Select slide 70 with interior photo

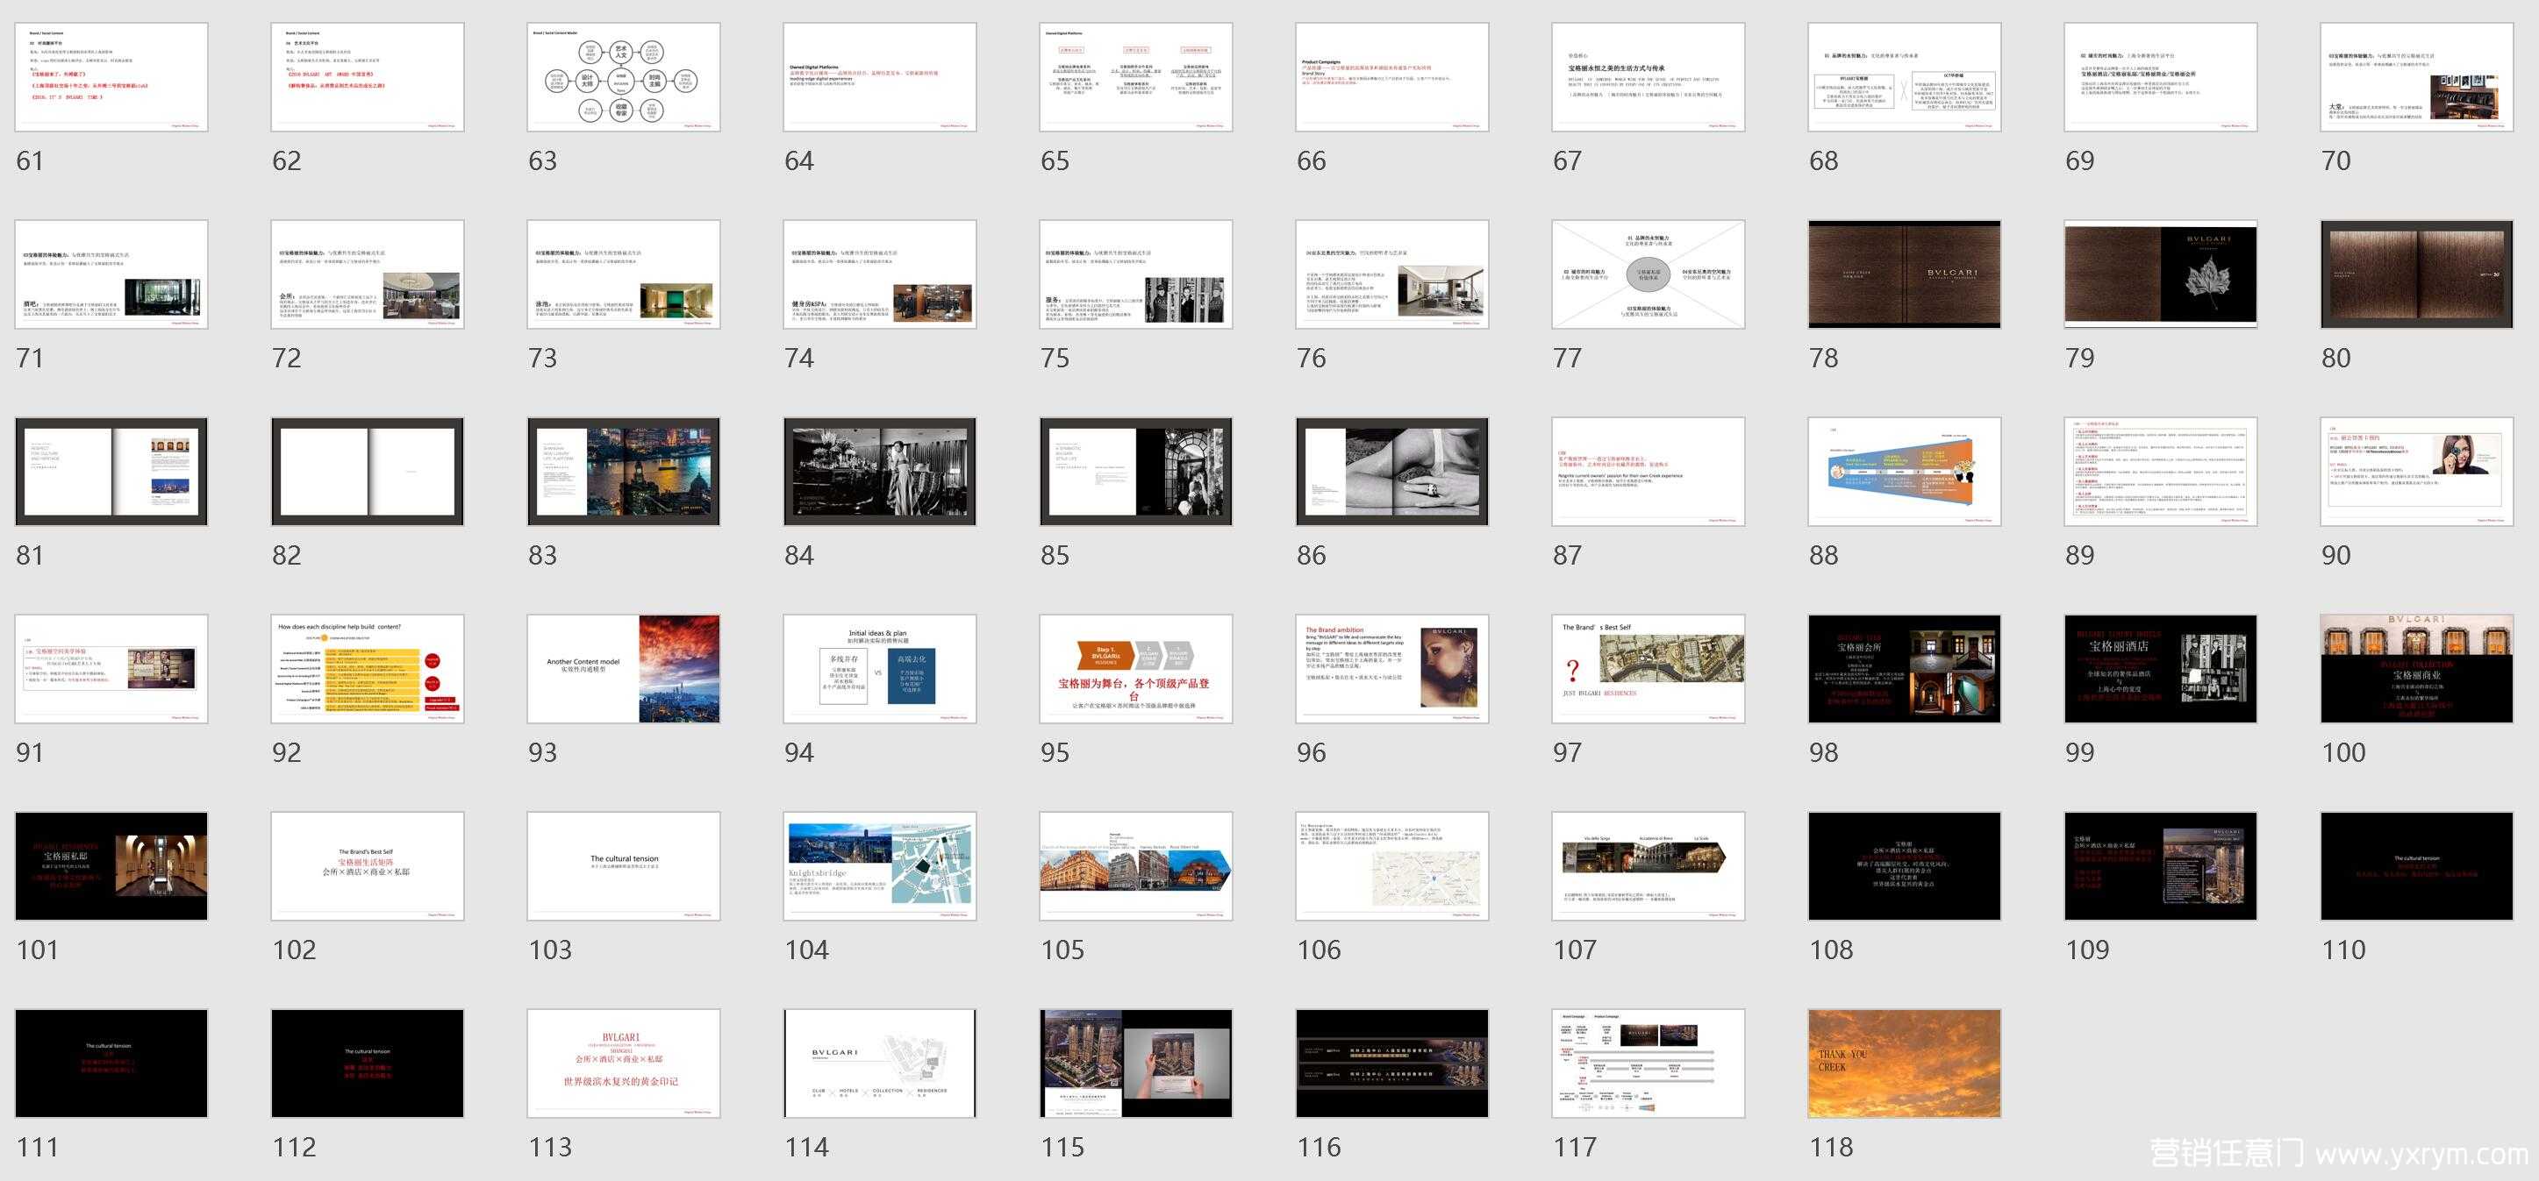pos(2418,77)
